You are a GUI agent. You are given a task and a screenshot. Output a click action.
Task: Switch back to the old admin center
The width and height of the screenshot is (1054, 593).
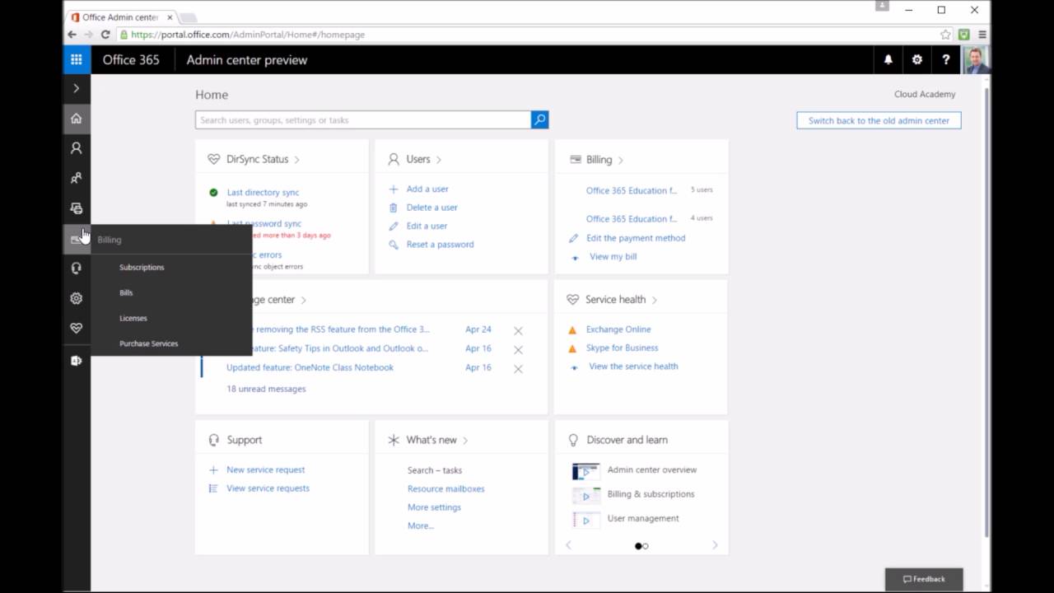[x=879, y=120]
